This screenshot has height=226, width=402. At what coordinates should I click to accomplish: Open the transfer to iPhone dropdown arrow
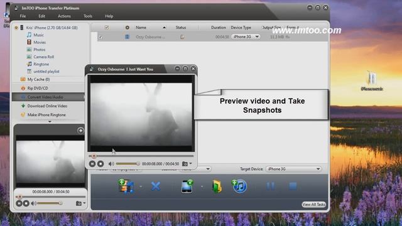pyautogui.click(x=202, y=186)
